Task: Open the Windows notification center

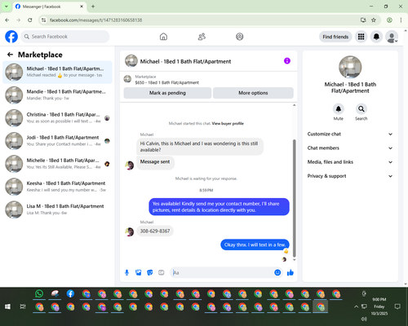Action: [397, 306]
